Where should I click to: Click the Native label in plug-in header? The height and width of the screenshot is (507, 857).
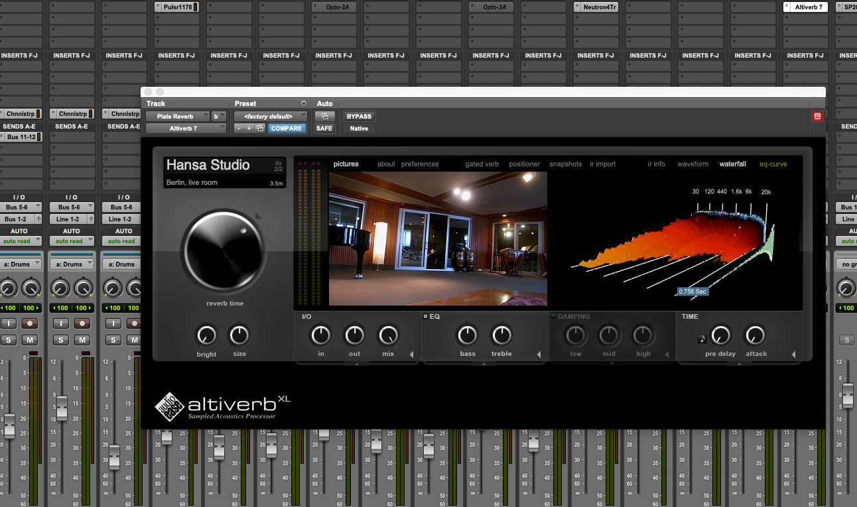point(359,128)
